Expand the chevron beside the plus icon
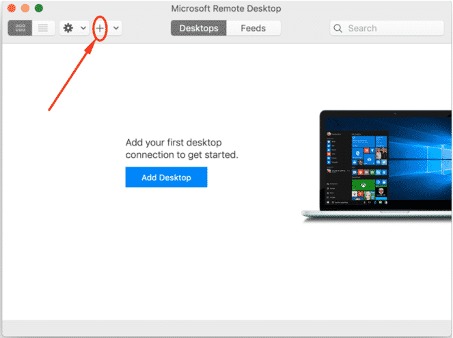 coord(116,28)
